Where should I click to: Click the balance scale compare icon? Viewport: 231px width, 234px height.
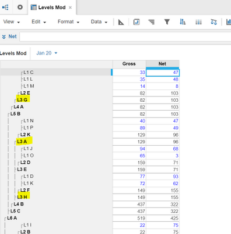click(x=213, y=22)
